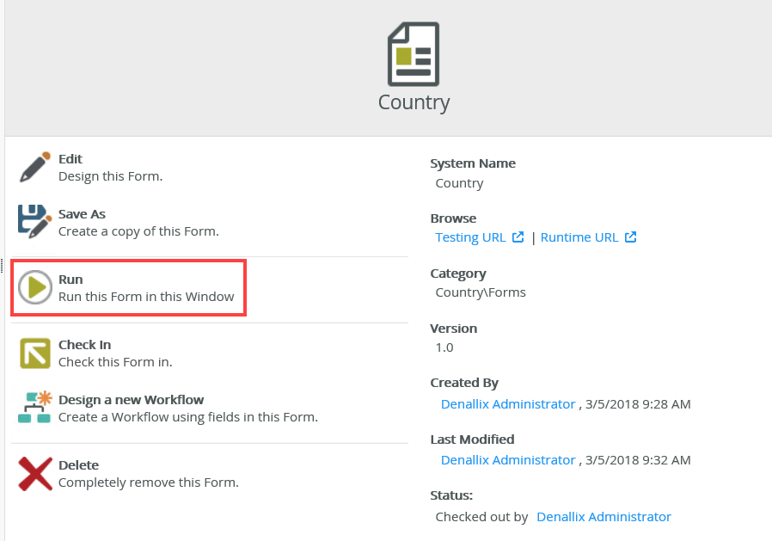Open Denallix Administrator under Last Modified

pyautogui.click(x=508, y=460)
